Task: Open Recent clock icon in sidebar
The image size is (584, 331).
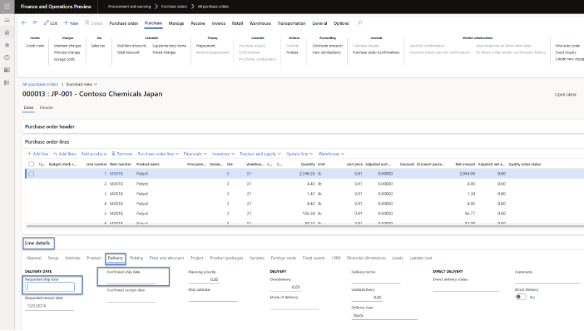Action: [6, 58]
